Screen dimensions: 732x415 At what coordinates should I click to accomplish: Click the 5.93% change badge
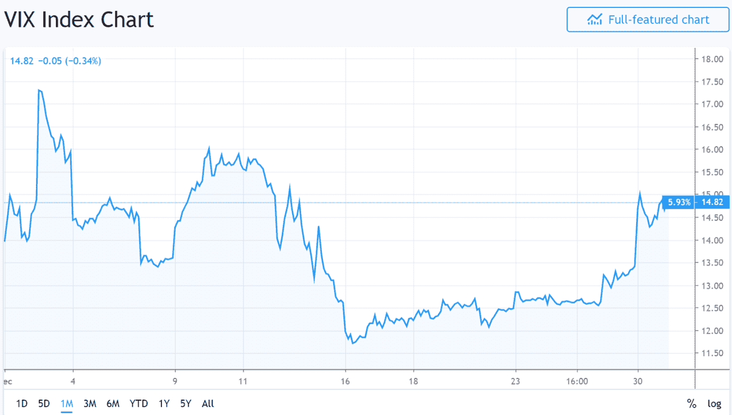(680, 202)
